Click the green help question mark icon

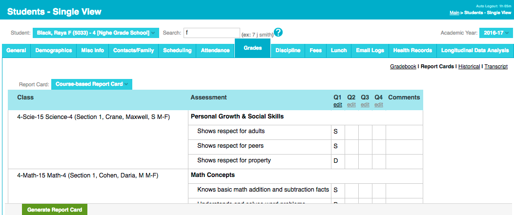click(x=278, y=33)
